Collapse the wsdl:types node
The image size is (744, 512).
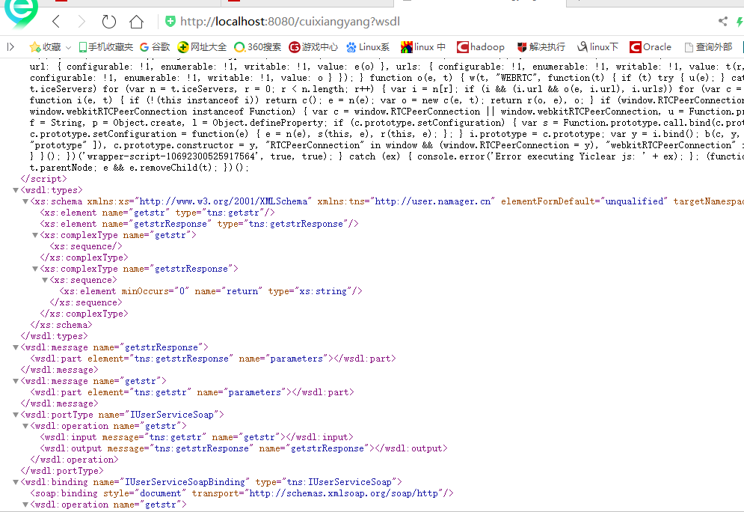16,190
